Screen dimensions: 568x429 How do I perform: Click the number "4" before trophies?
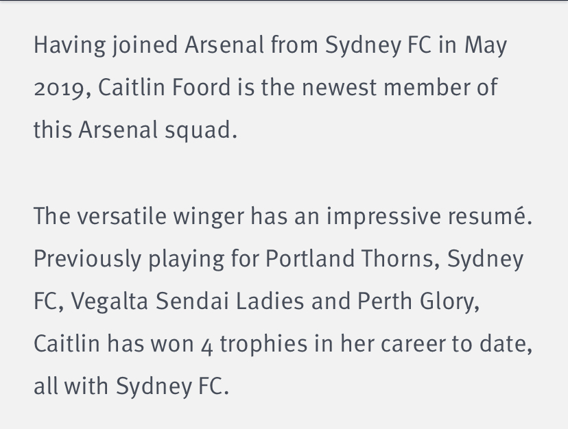coord(207,345)
